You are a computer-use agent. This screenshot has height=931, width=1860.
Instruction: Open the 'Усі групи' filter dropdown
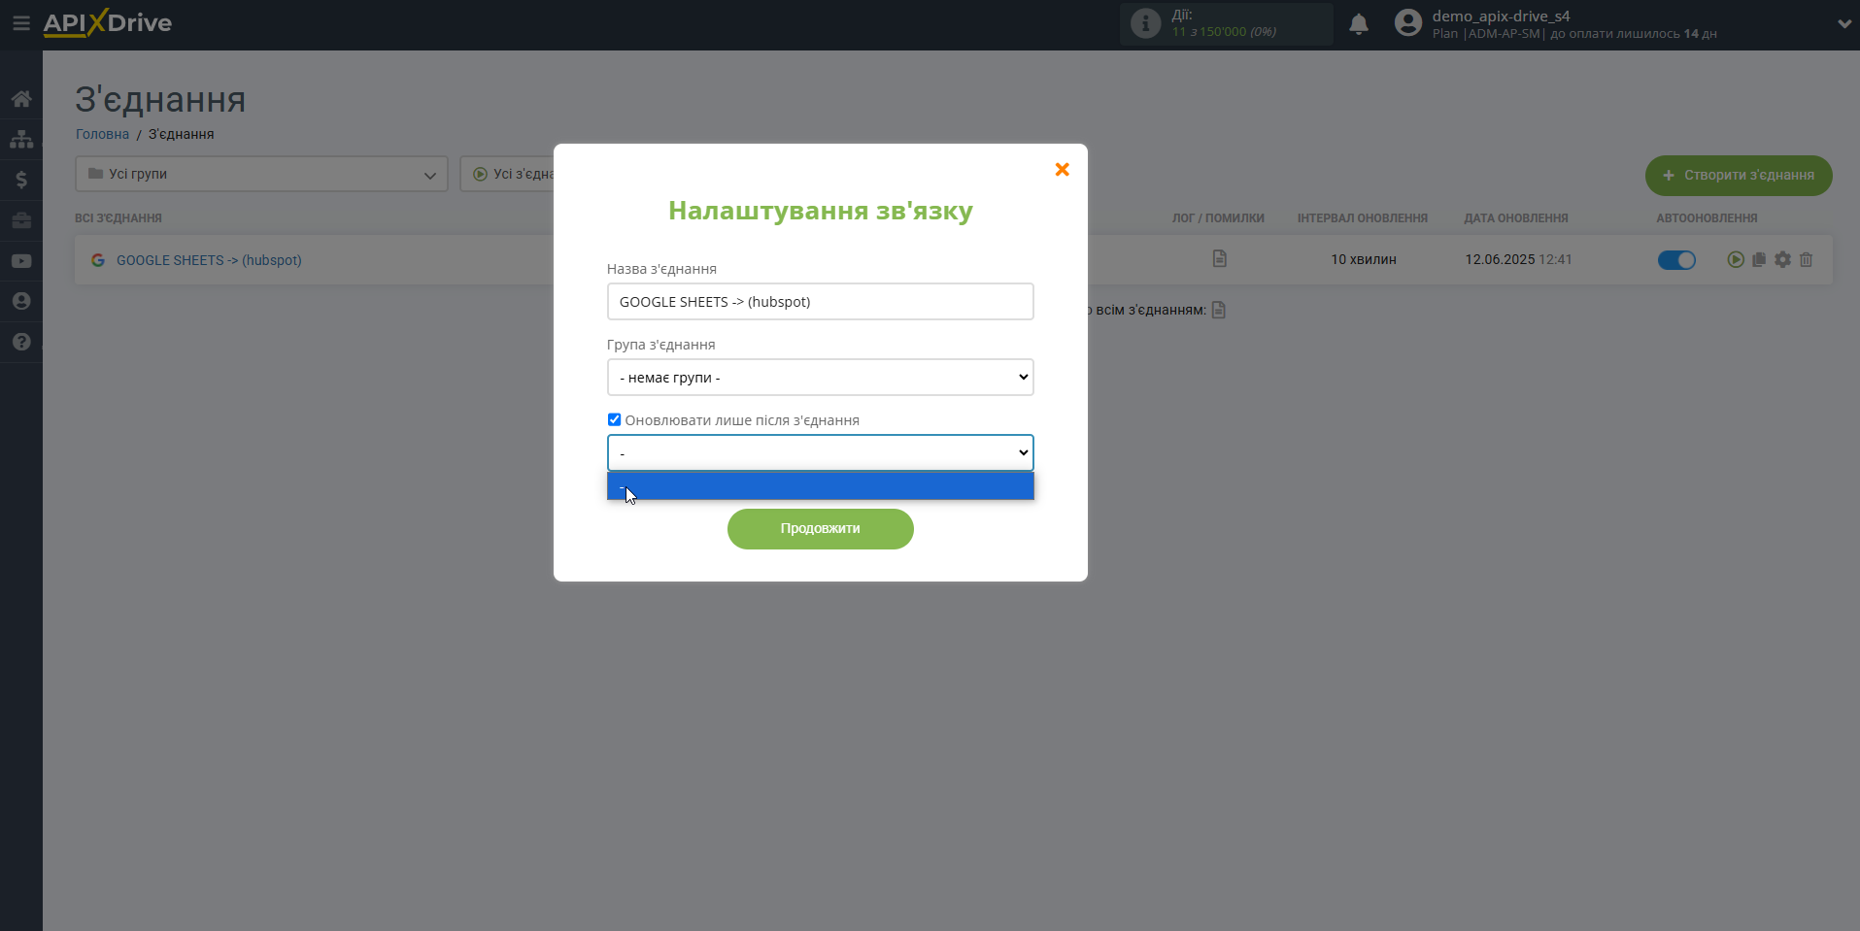pos(261,174)
